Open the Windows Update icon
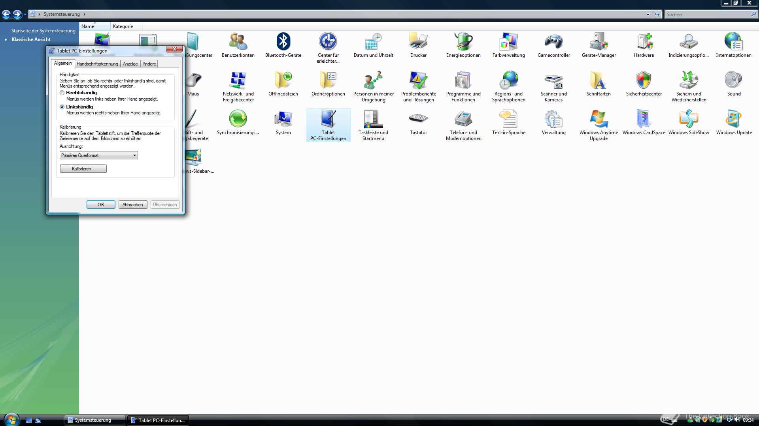759x426 pixels. pyautogui.click(x=734, y=119)
